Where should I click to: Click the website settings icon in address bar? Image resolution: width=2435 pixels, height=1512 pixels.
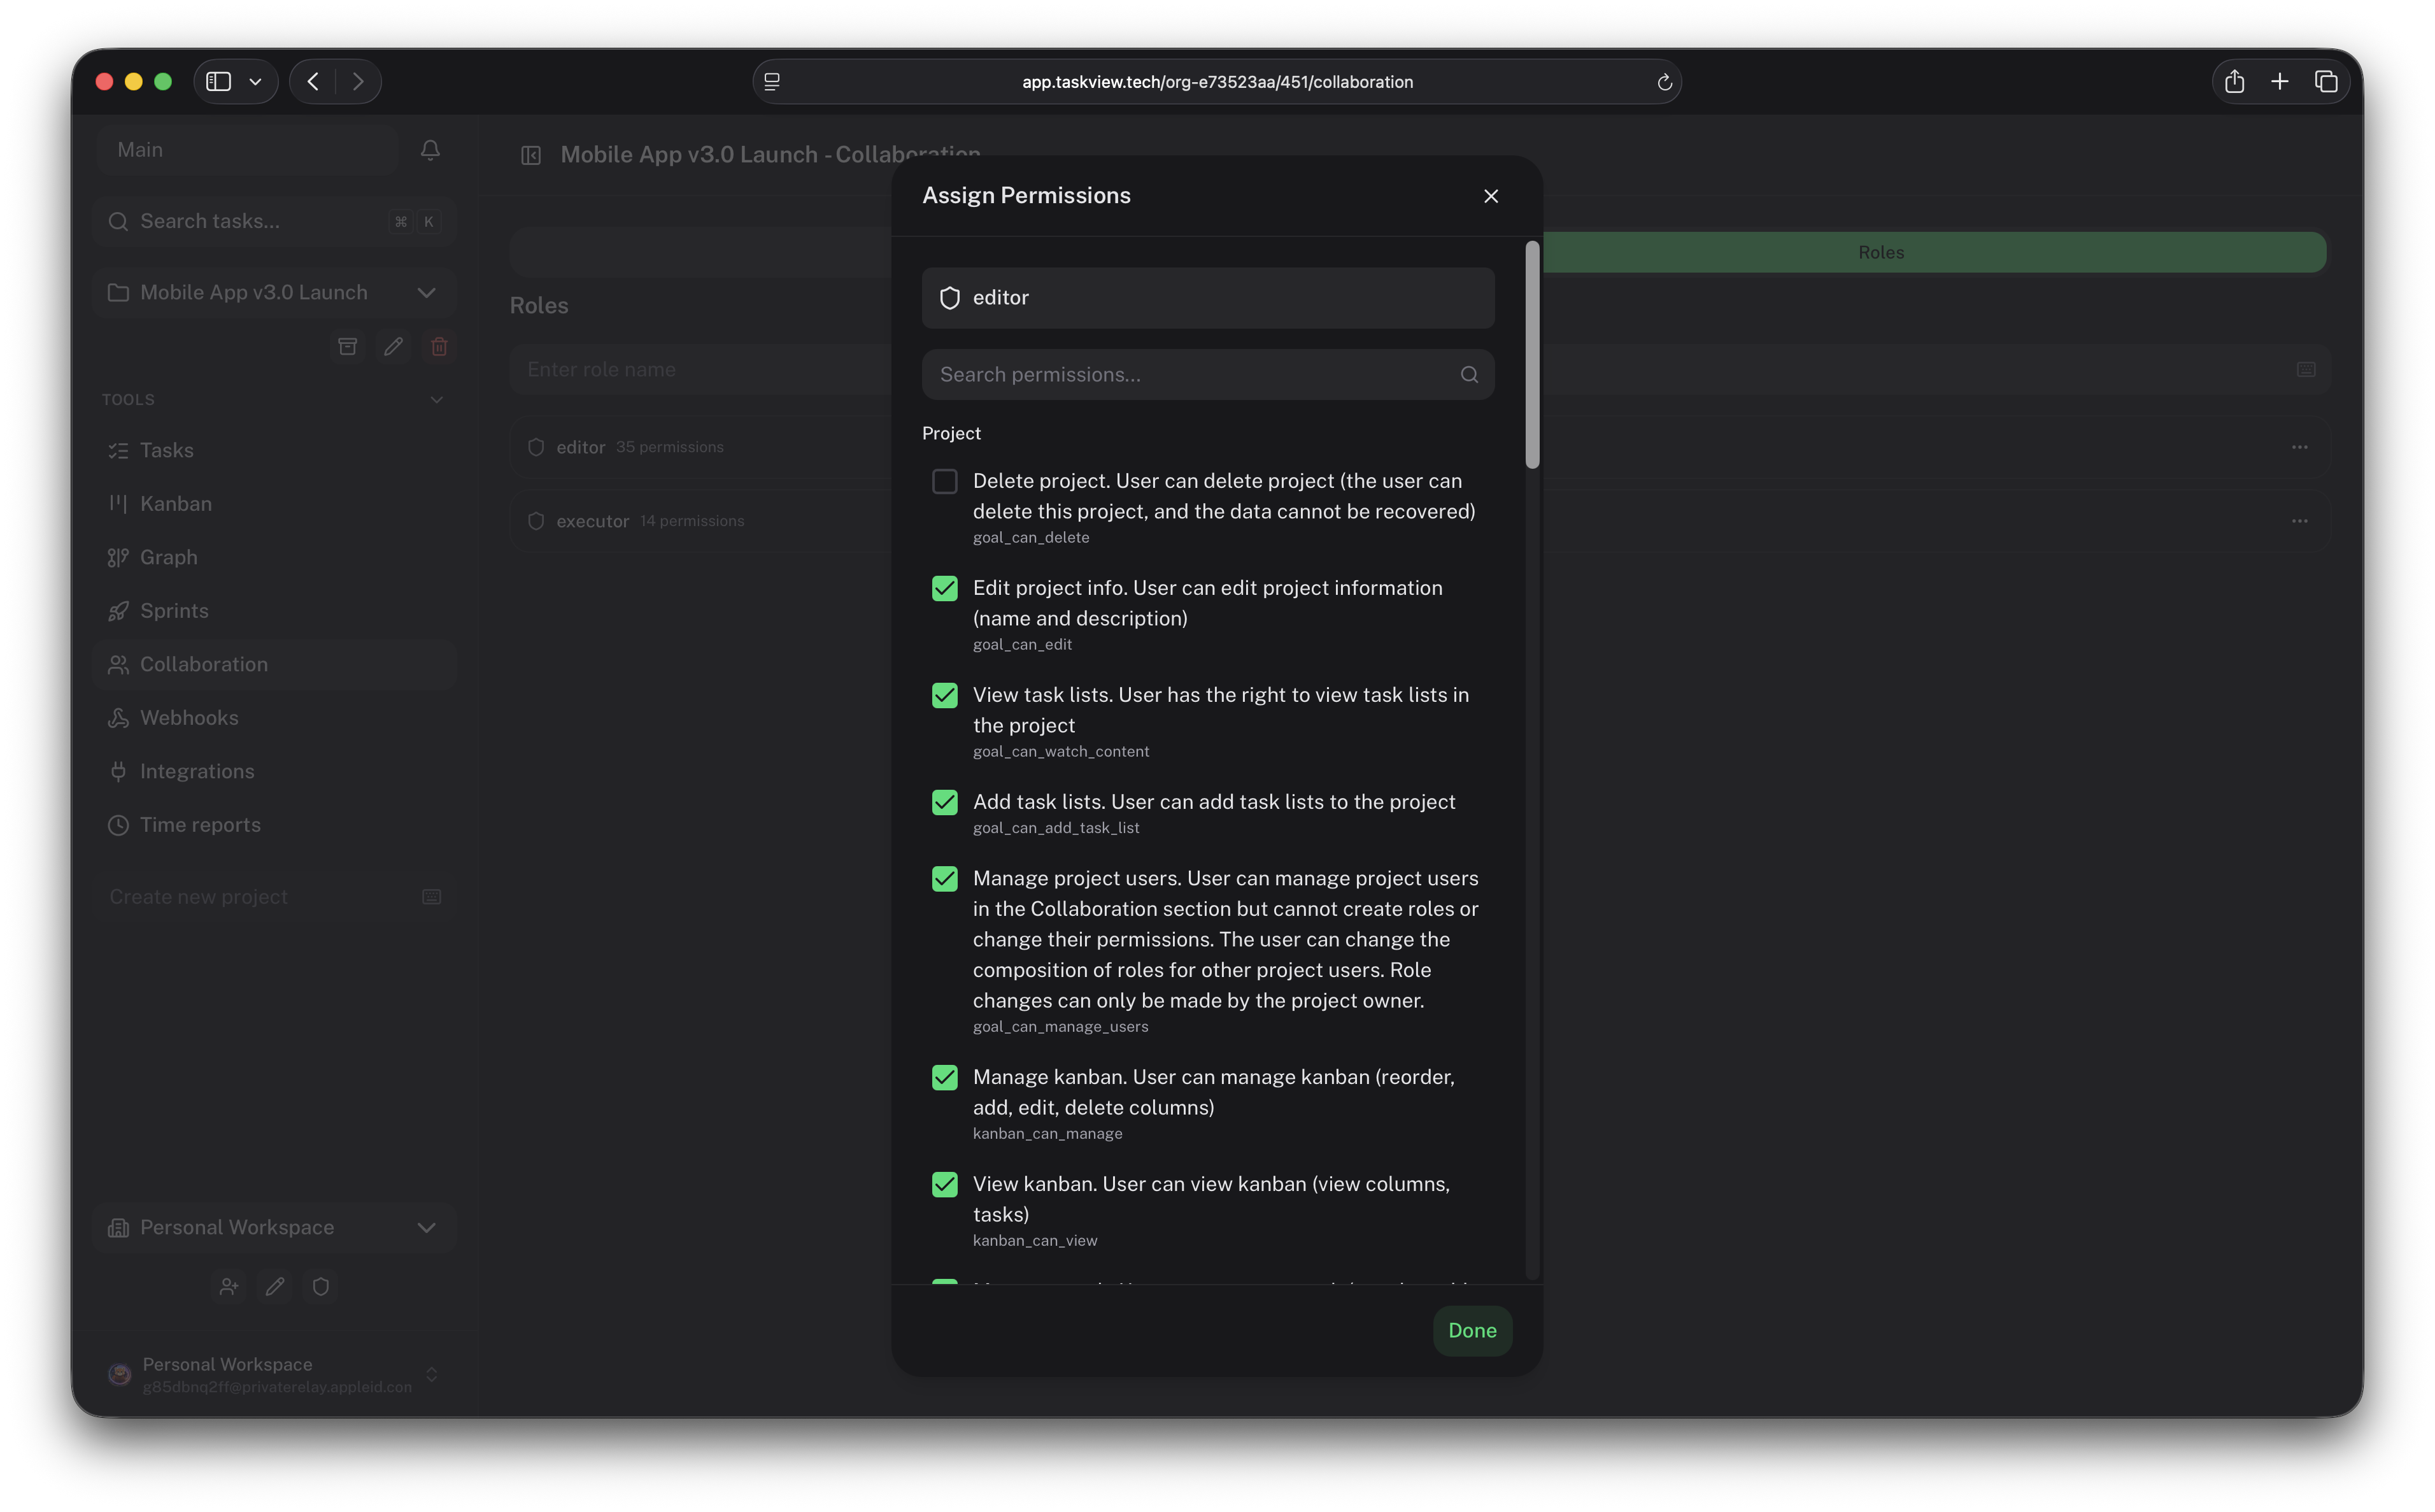pyautogui.click(x=772, y=82)
